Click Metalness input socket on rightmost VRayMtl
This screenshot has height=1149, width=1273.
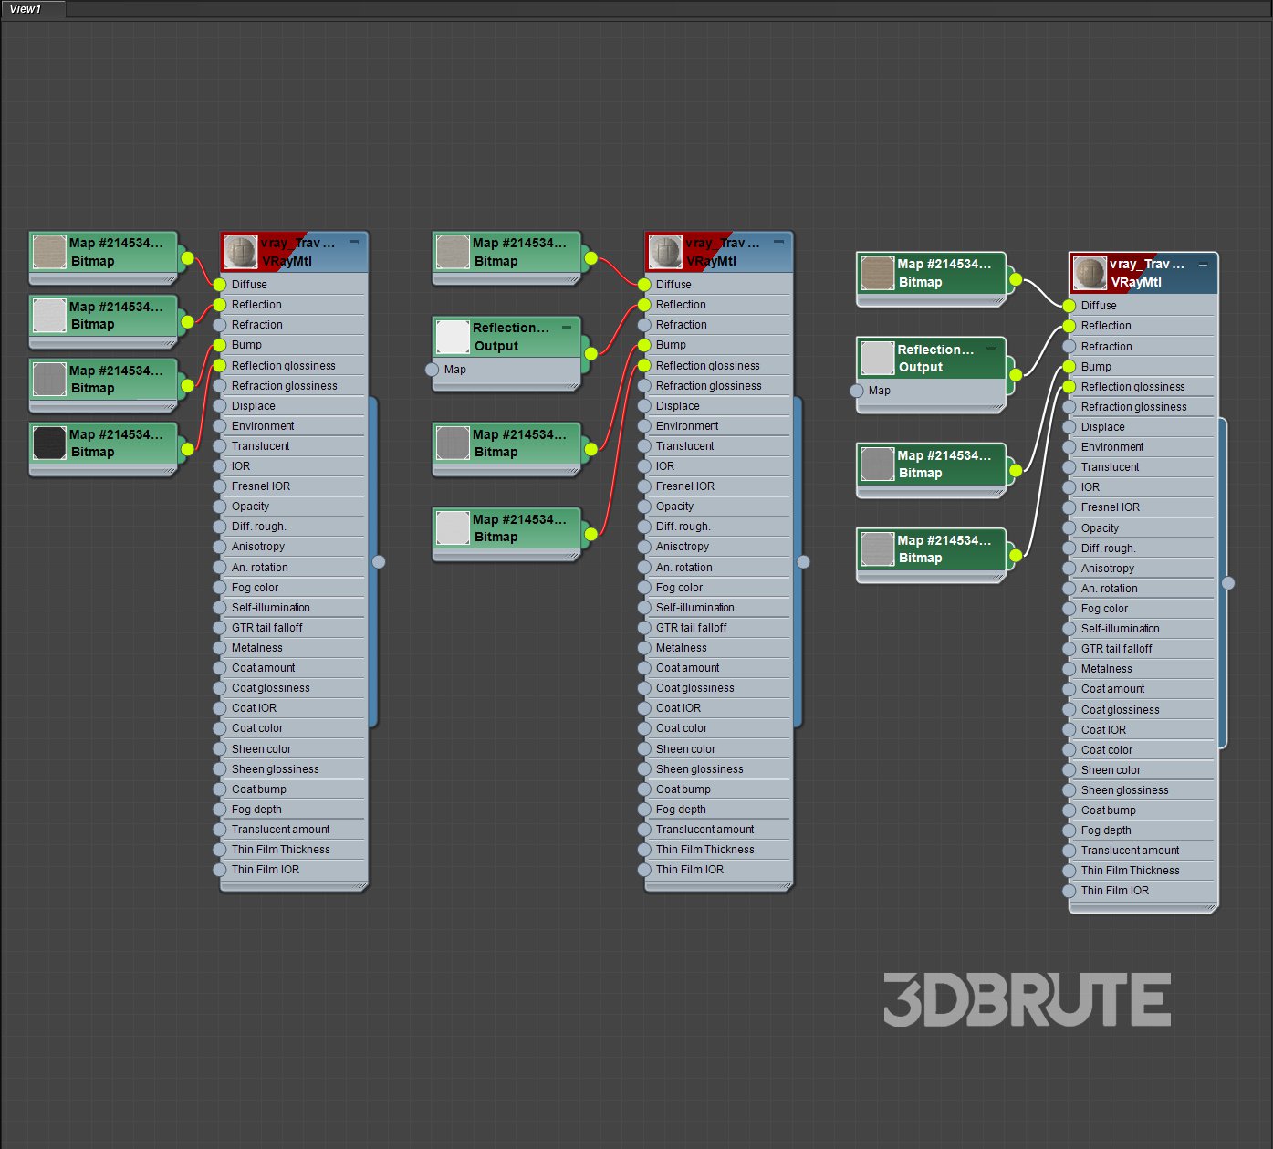1070,669
